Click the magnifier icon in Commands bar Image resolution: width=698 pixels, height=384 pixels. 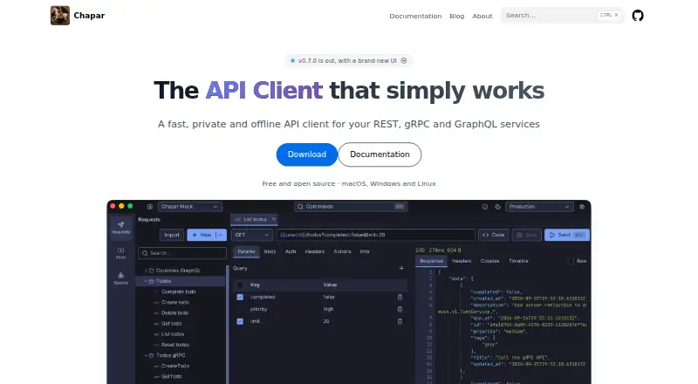(x=300, y=207)
